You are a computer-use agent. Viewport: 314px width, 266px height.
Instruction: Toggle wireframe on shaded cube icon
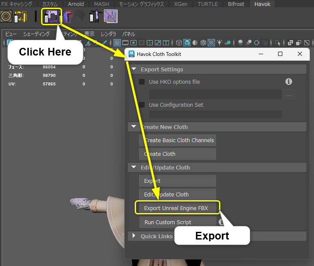pyautogui.click(x=203, y=43)
